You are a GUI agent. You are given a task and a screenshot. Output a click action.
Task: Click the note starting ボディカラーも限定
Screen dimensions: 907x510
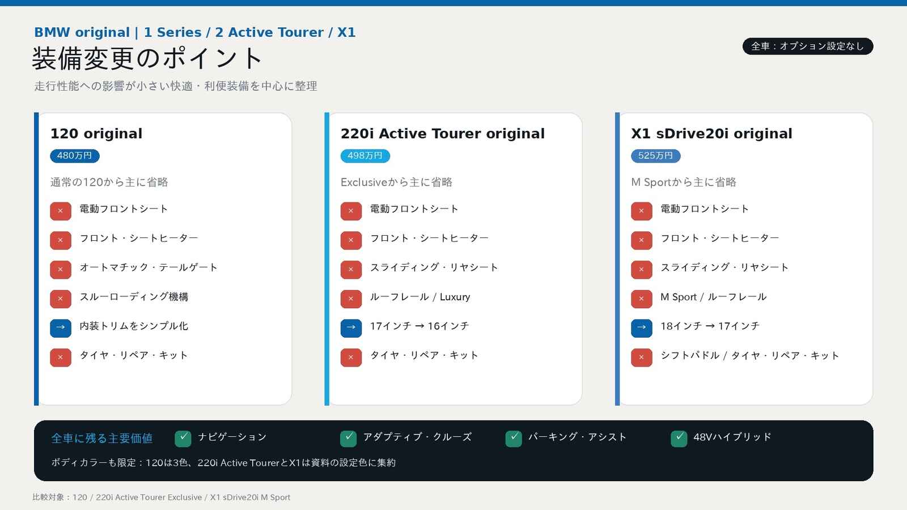point(223,463)
